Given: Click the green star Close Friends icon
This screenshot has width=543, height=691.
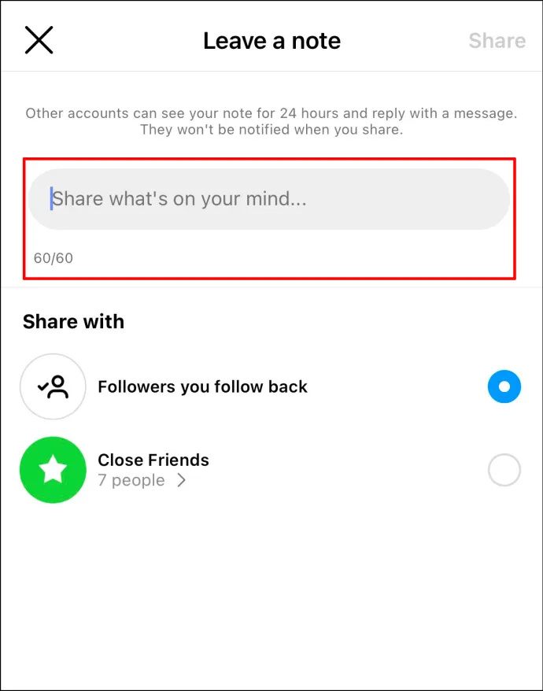Looking at the screenshot, I should (x=53, y=470).
